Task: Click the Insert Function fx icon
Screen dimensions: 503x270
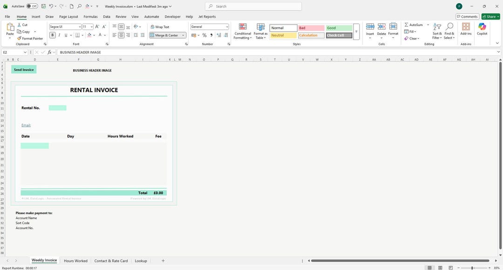Action: 49,52
